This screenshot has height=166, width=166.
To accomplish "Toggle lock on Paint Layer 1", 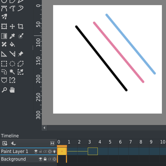I will click(41, 151).
